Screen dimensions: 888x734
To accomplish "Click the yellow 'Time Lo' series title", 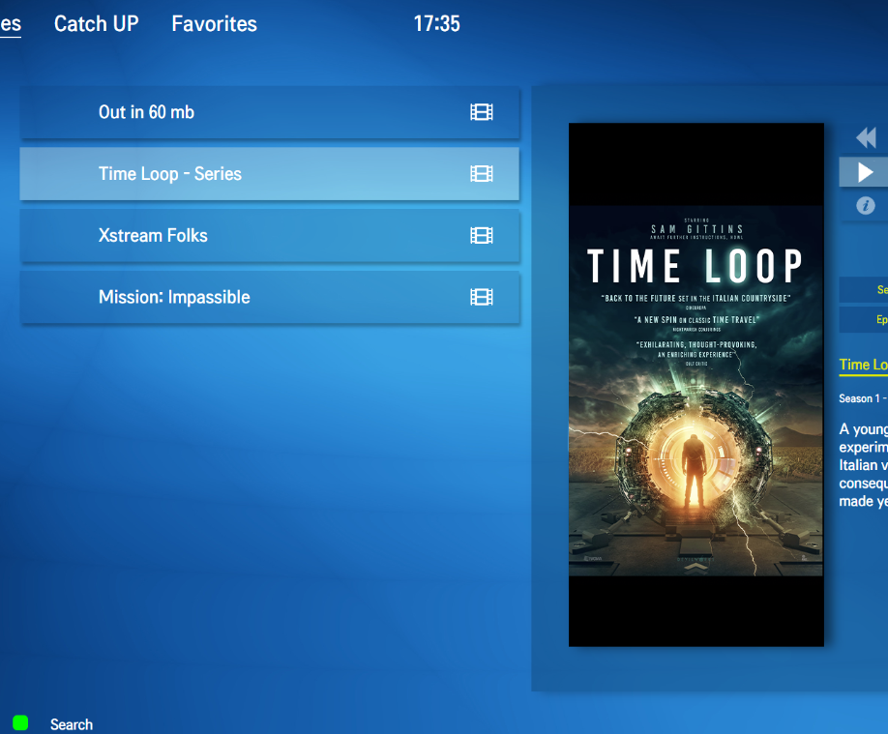I will pyautogui.click(x=863, y=365).
